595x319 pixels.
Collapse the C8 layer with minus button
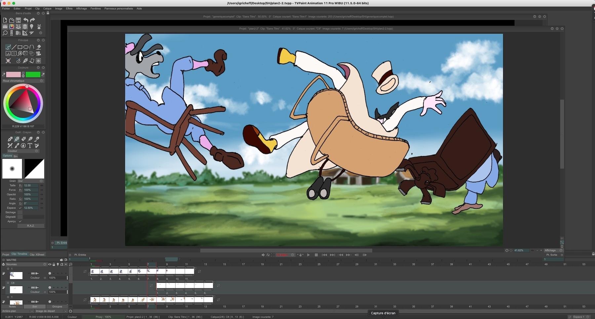(8, 283)
